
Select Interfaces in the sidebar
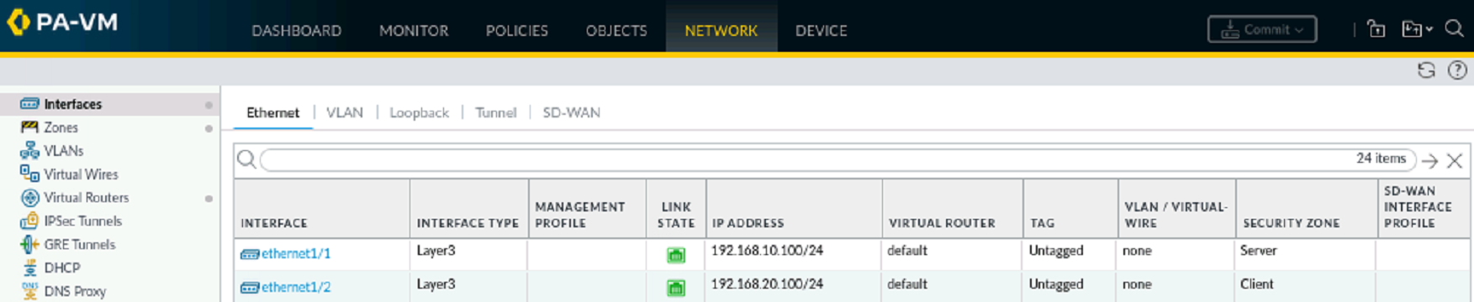point(72,104)
